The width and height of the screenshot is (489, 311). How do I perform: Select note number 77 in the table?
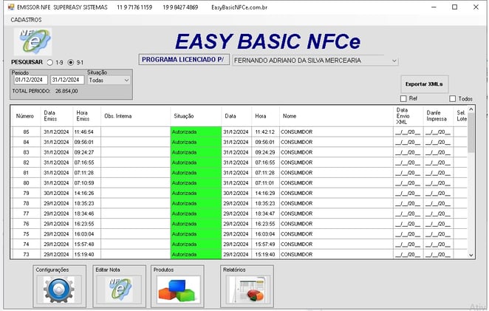coord(26,213)
